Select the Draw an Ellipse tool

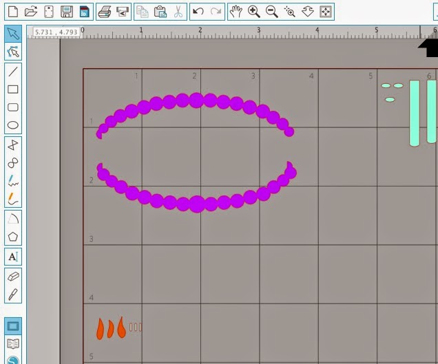click(13, 125)
